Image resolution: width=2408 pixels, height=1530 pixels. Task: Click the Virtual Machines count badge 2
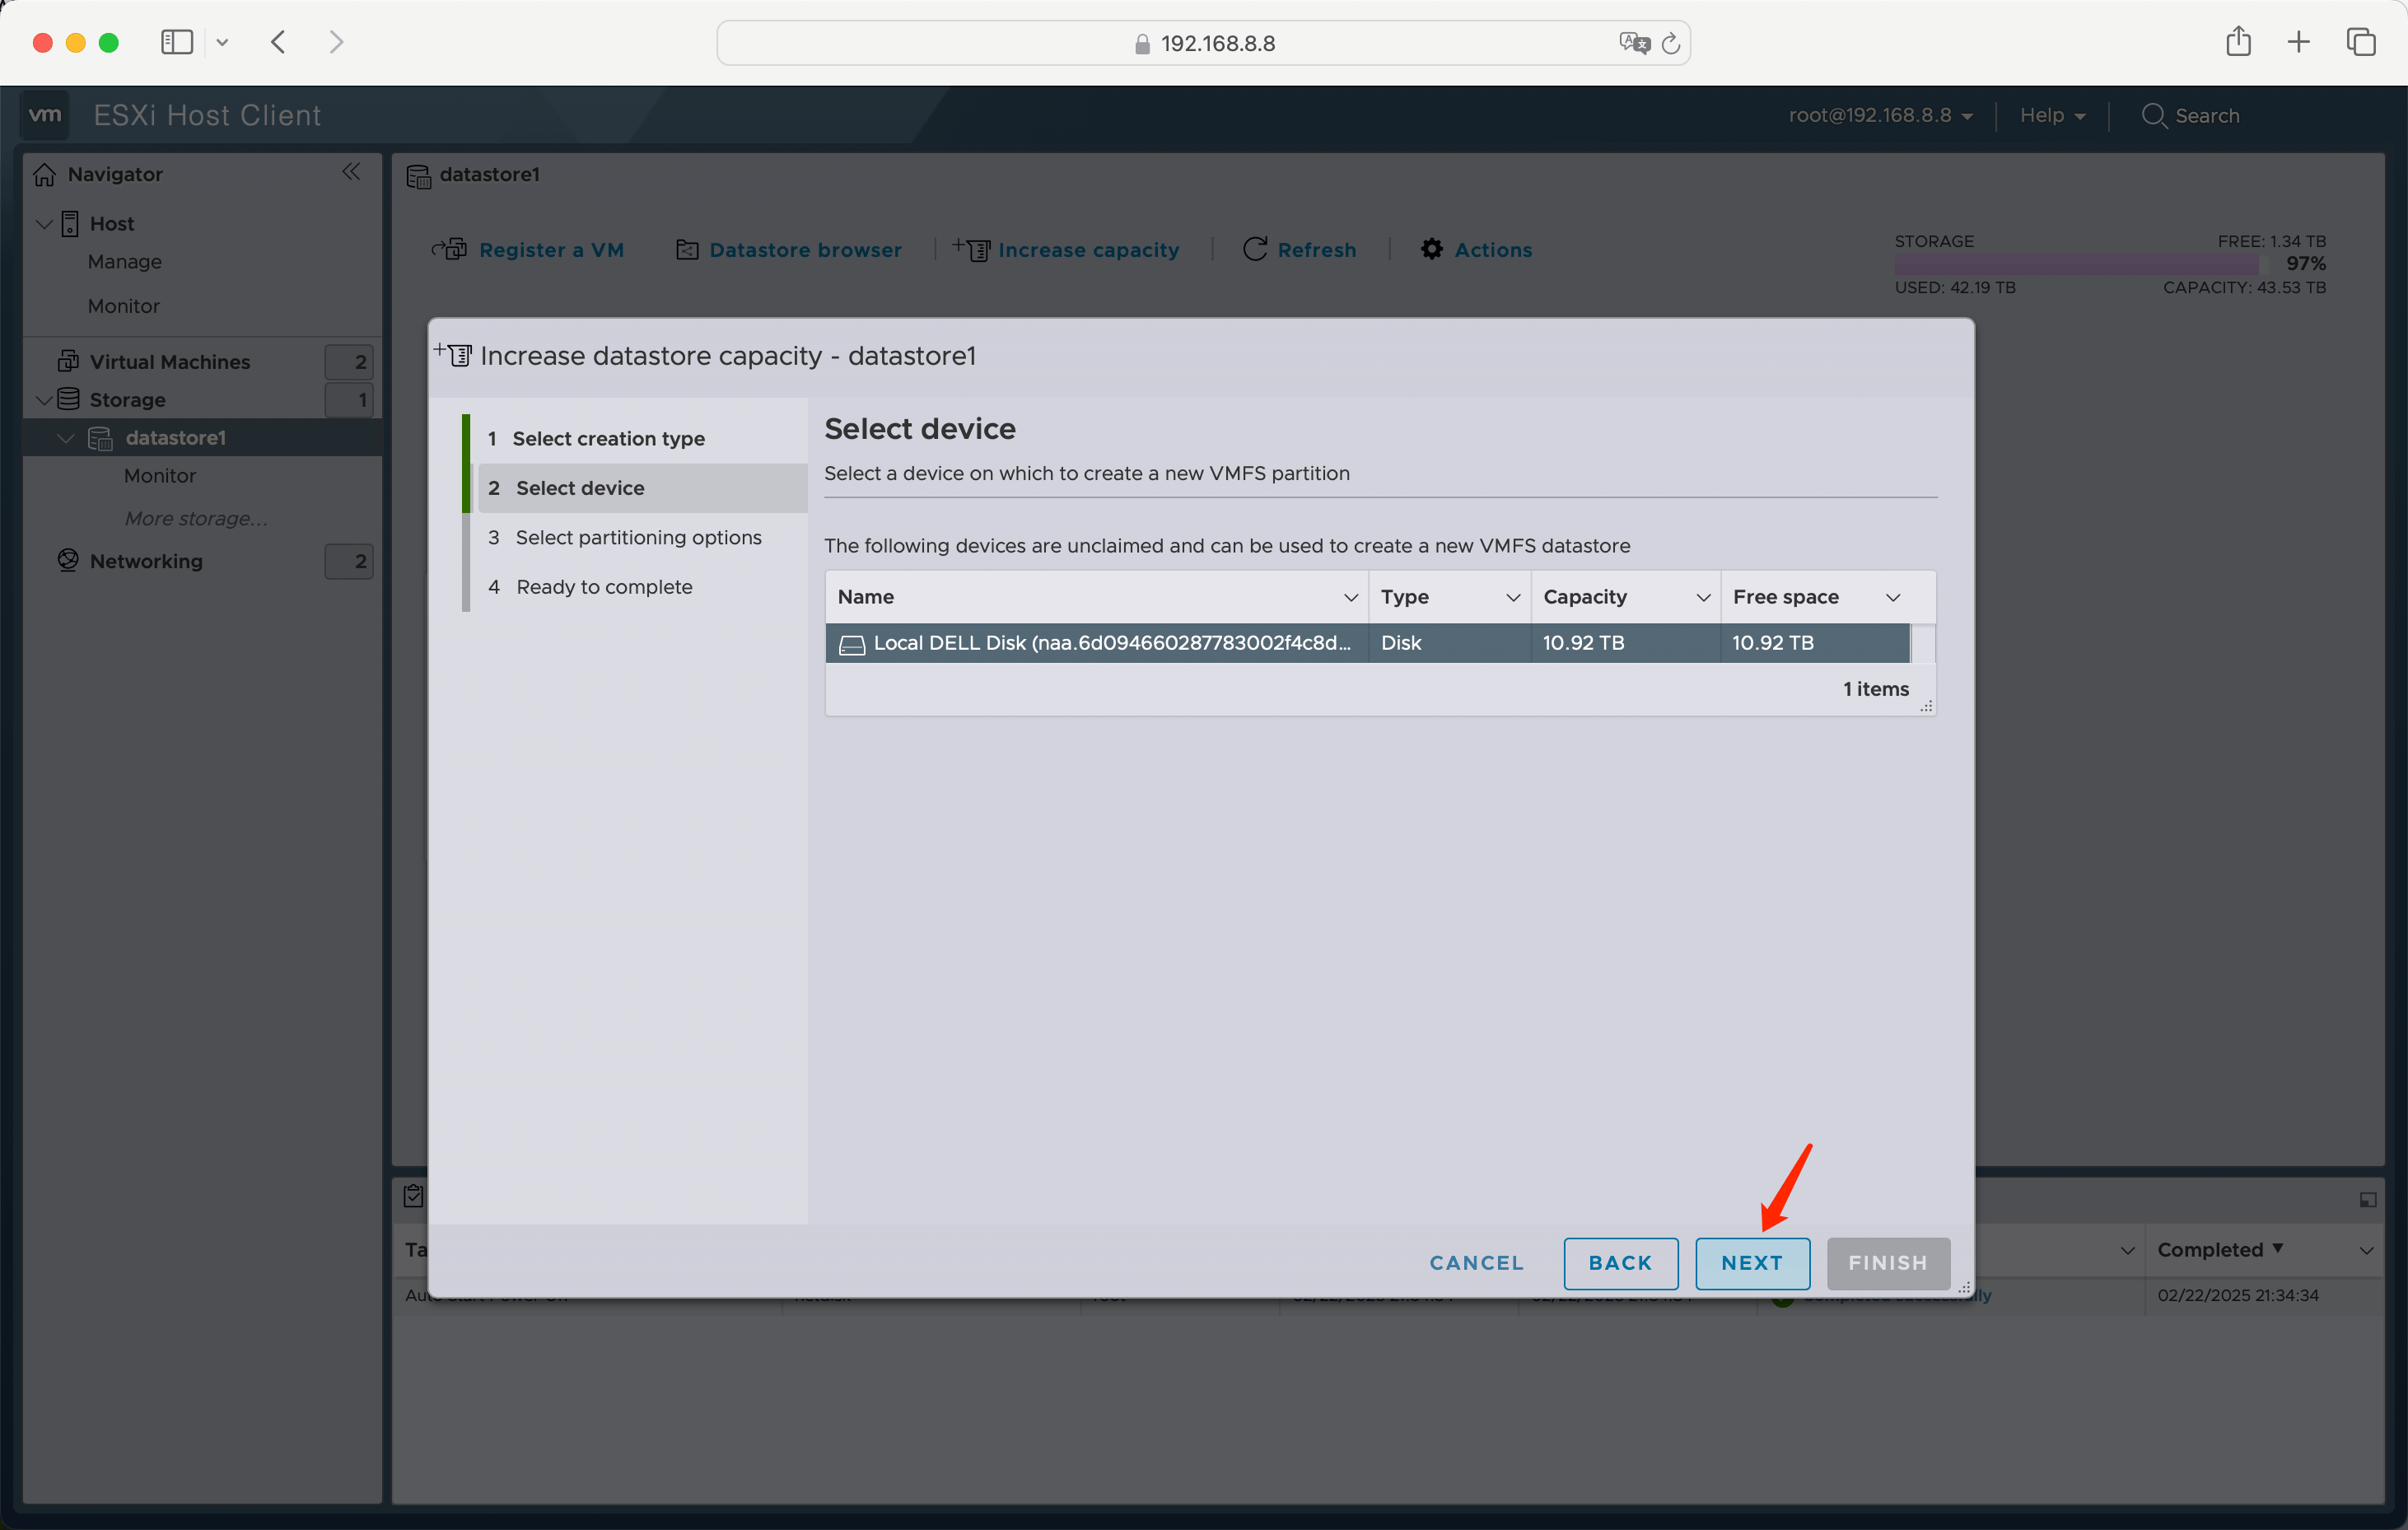coord(349,362)
